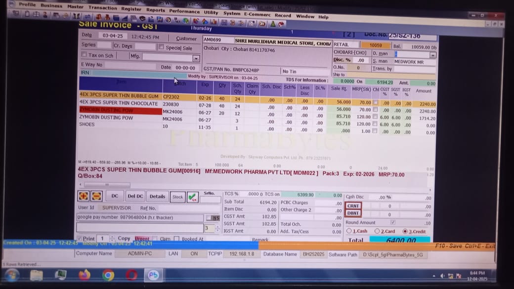The height and width of the screenshot is (289, 514).
Task: Click the Del DC button
Action: 135,196
